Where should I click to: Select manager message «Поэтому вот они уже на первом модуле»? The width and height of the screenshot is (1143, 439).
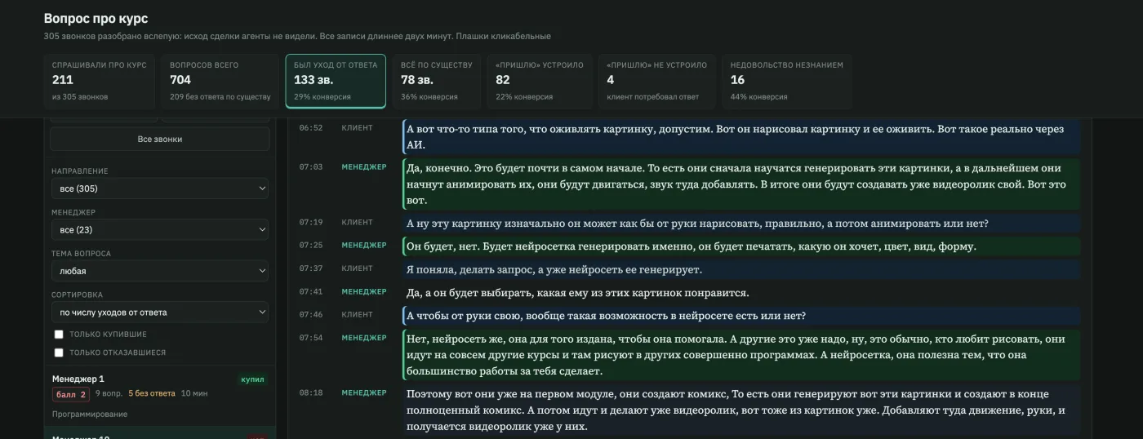(742, 410)
